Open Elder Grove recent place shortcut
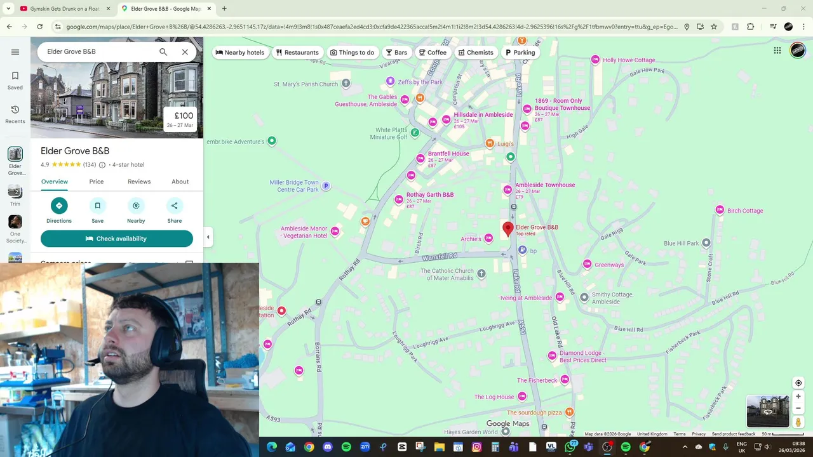Viewport: 813px width, 457px height. [x=15, y=161]
